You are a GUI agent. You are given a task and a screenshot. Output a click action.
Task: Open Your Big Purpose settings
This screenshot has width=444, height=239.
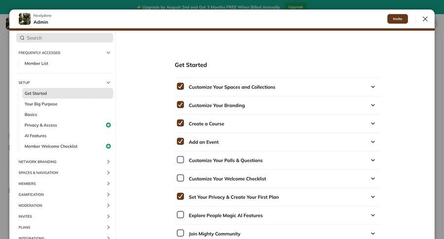tap(41, 104)
